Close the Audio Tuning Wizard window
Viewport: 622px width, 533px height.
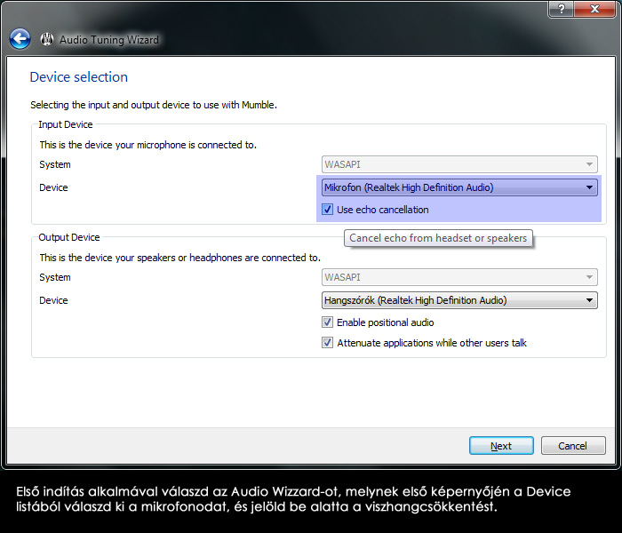click(594, 9)
